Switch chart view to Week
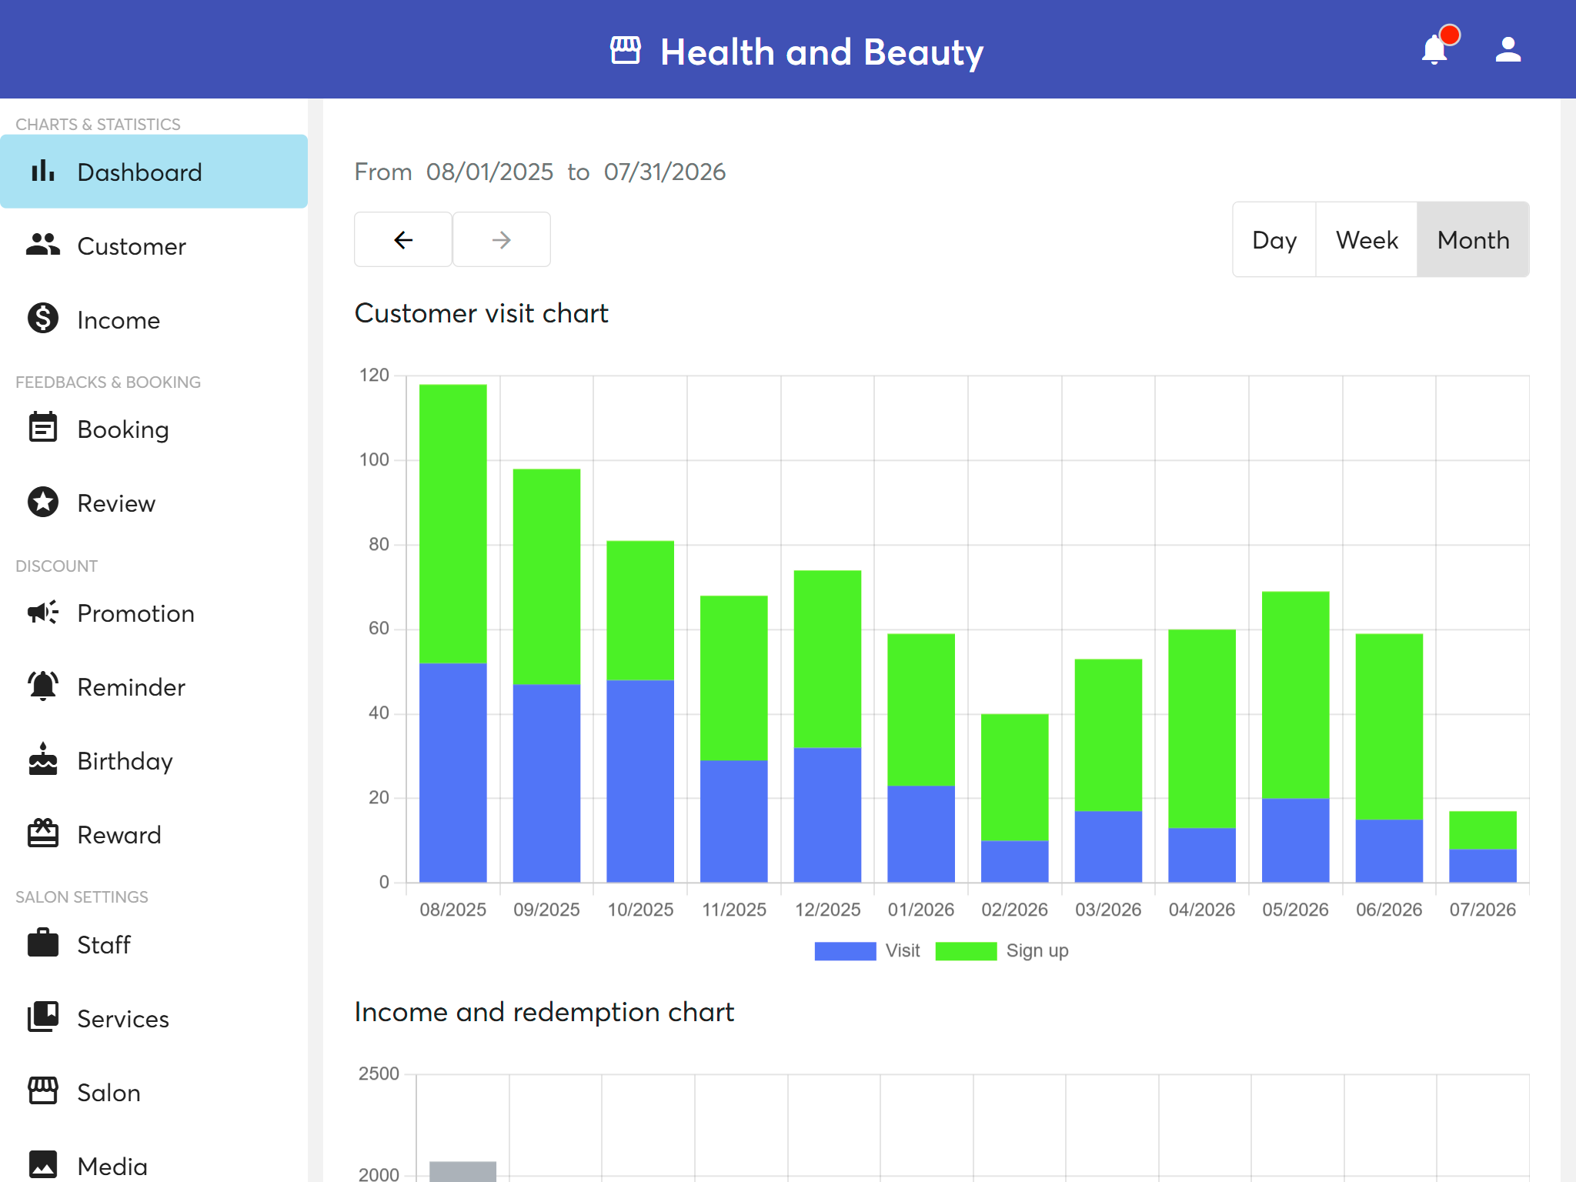The width and height of the screenshot is (1576, 1182). pyautogui.click(x=1367, y=239)
